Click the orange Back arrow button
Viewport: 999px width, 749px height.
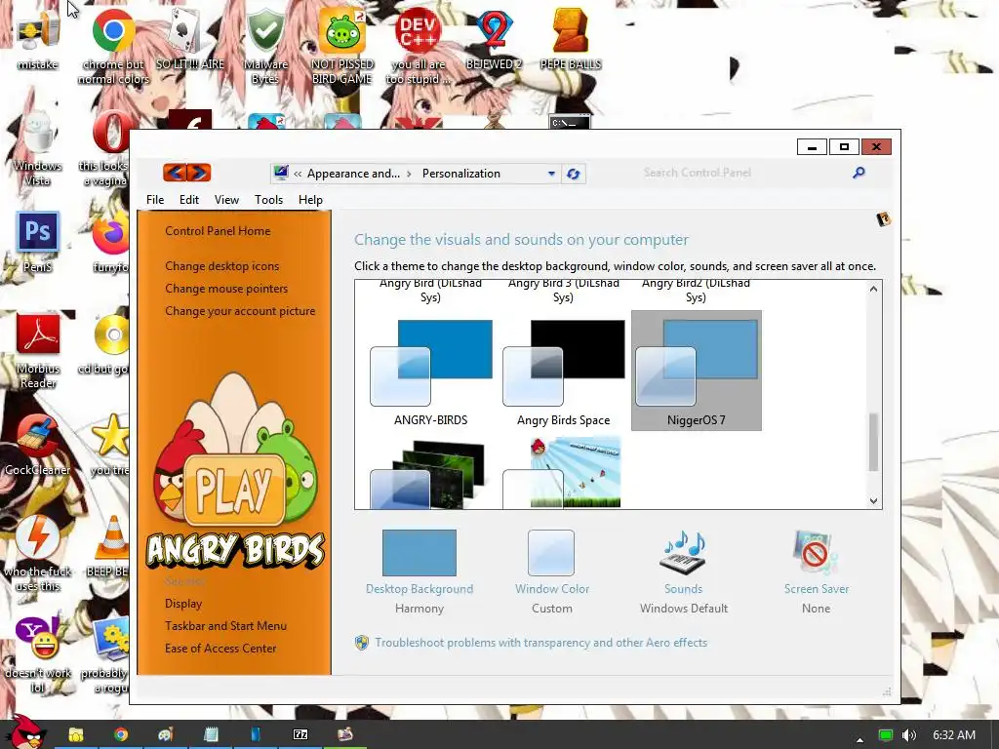tap(175, 173)
